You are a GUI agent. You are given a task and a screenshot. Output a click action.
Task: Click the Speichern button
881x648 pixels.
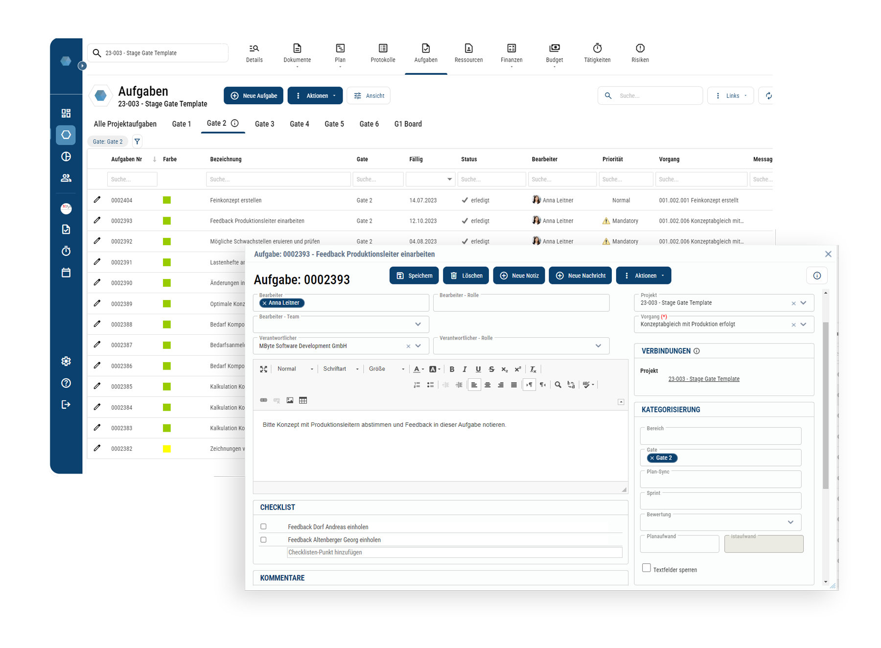(x=414, y=276)
